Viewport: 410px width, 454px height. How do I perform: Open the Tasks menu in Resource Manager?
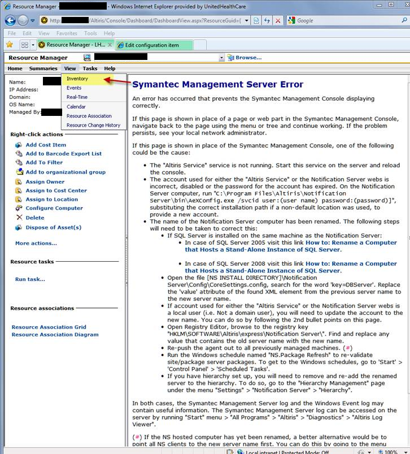[x=90, y=68]
